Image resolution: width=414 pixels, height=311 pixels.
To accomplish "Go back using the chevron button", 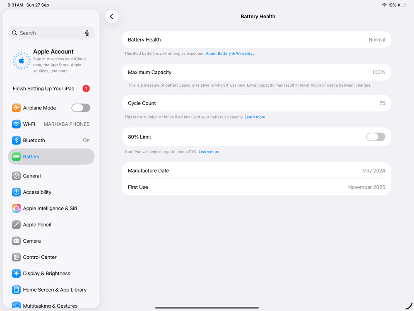I will (x=112, y=17).
